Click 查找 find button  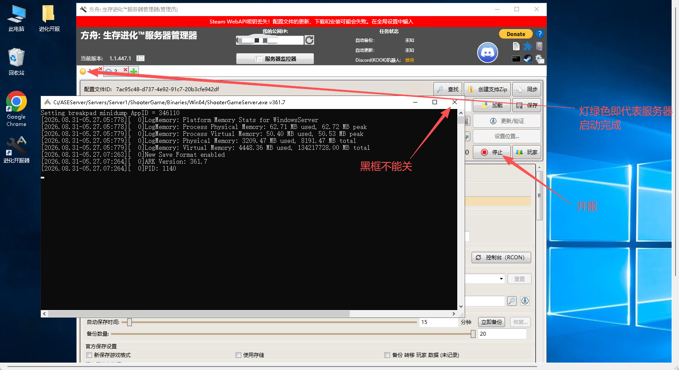pyautogui.click(x=448, y=89)
